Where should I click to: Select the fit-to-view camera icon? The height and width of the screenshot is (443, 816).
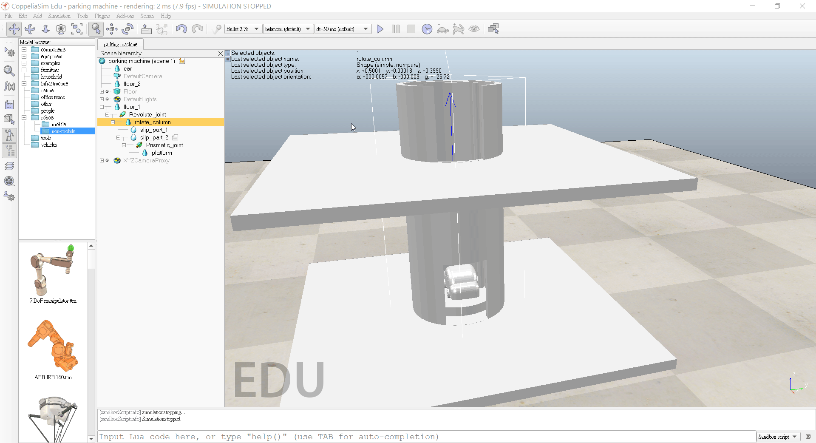click(77, 29)
